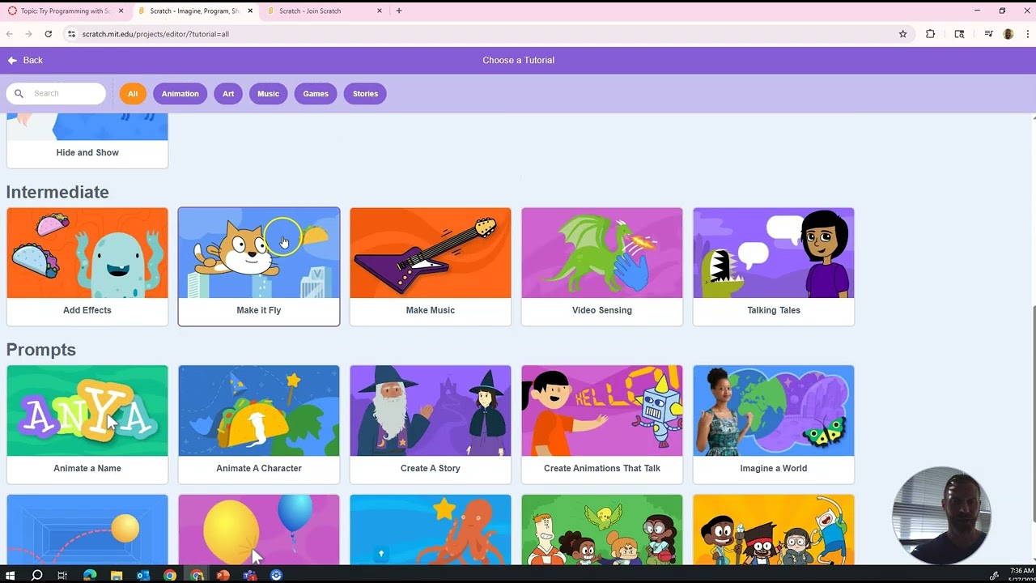Viewport: 1036px width, 583px height.
Task: Open Windows taskbar search
Action: tap(36, 575)
